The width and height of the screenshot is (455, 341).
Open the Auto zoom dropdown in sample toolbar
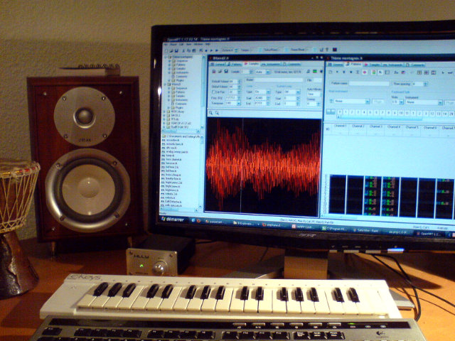tap(267, 72)
